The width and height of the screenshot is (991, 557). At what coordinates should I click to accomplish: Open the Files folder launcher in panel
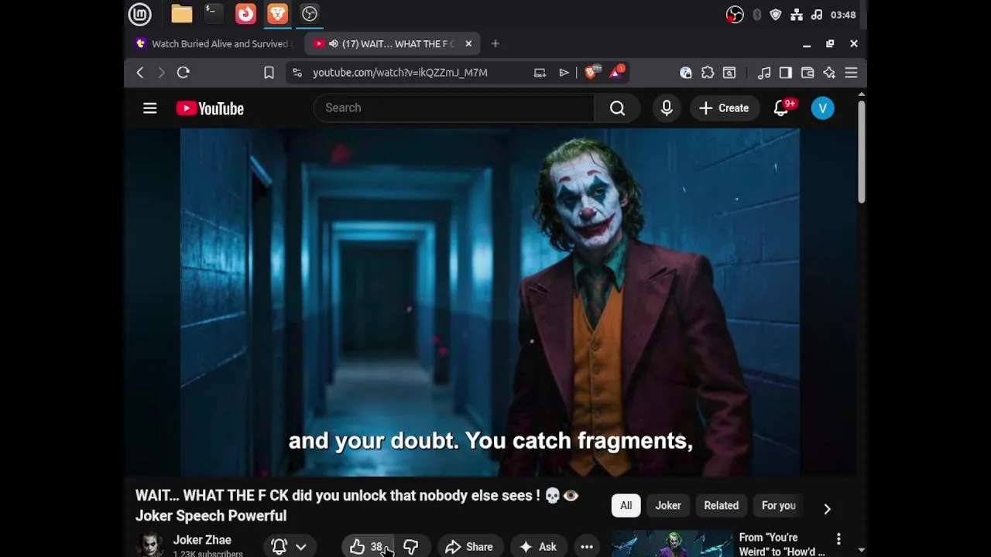point(182,14)
